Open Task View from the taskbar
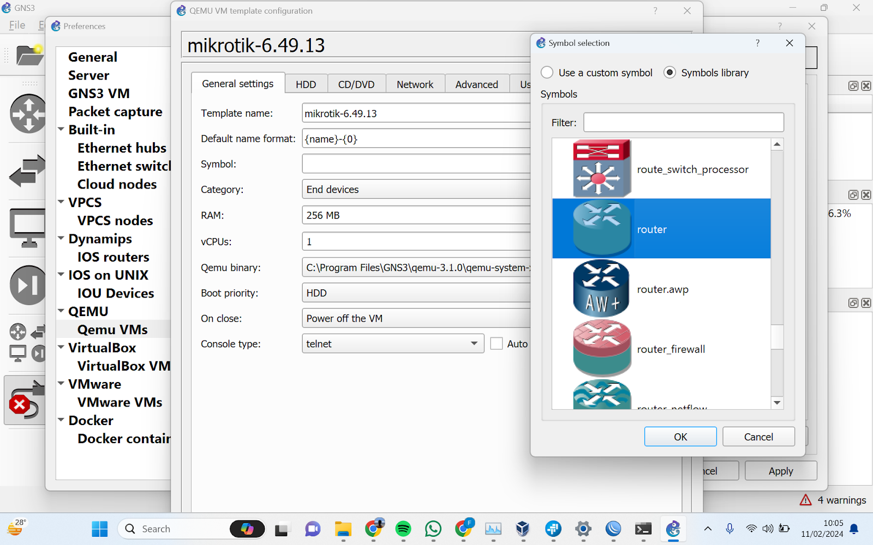Screen dimensions: 873x545 pyautogui.click(x=282, y=529)
